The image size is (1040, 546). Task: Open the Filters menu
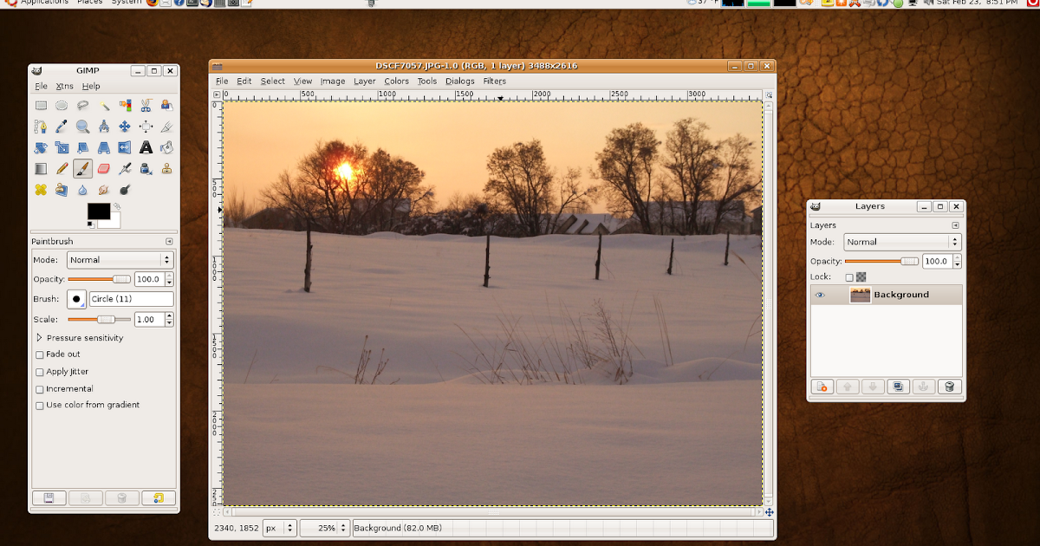tap(494, 81)
